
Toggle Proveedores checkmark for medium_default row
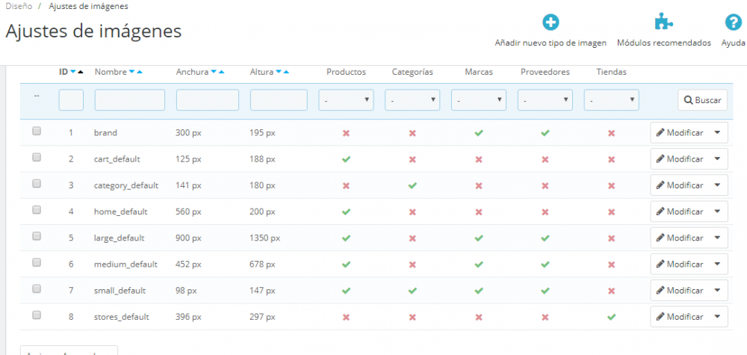coord(545,264)
